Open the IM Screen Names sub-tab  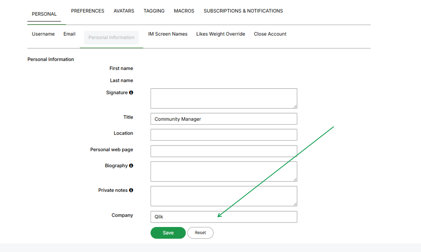pyautogui.click(x=168, y=34)
